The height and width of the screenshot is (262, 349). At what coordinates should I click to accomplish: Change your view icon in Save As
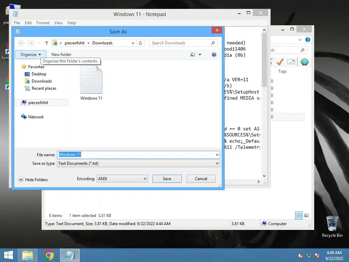click(193, 55)
